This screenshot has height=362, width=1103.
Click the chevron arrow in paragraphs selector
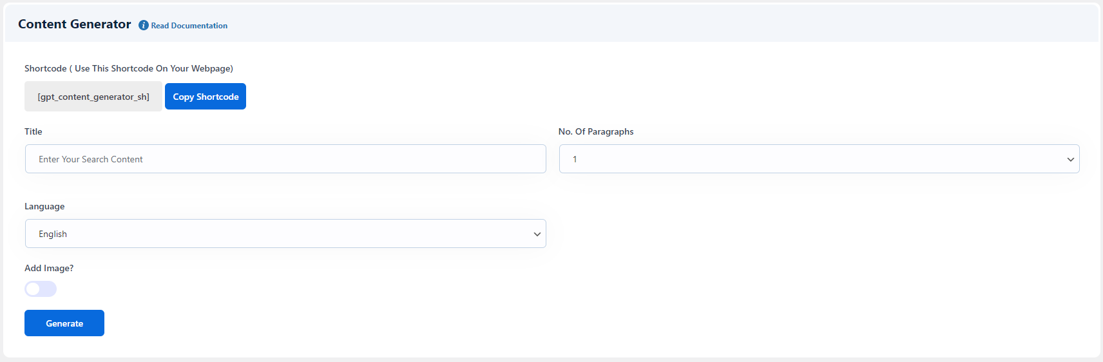pyautogui.click(x=1070, y=160)
